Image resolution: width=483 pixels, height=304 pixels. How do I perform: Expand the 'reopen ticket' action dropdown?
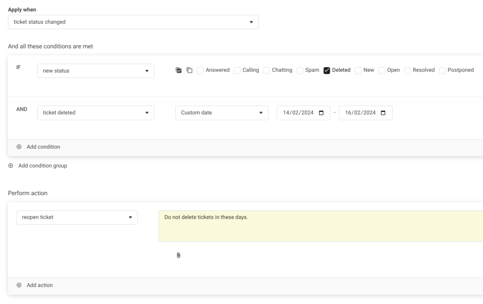click(77, 218)
